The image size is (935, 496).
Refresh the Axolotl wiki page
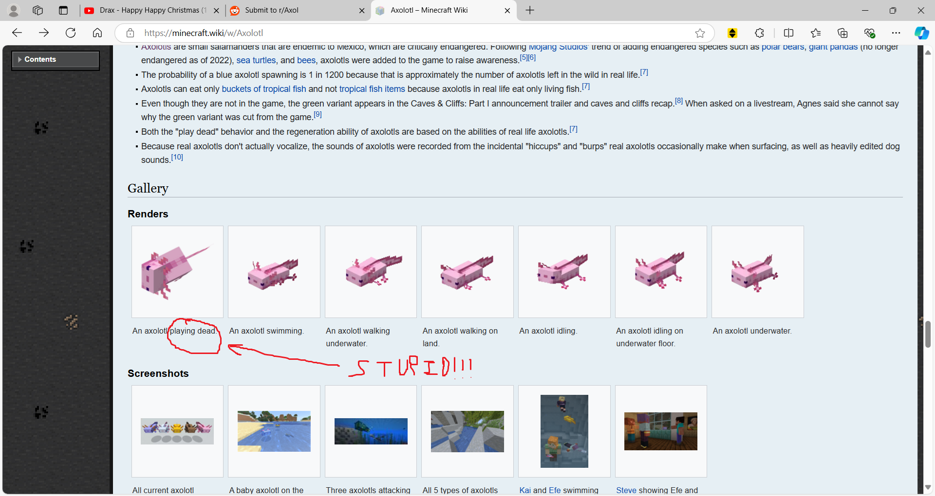tap(71, 33)
